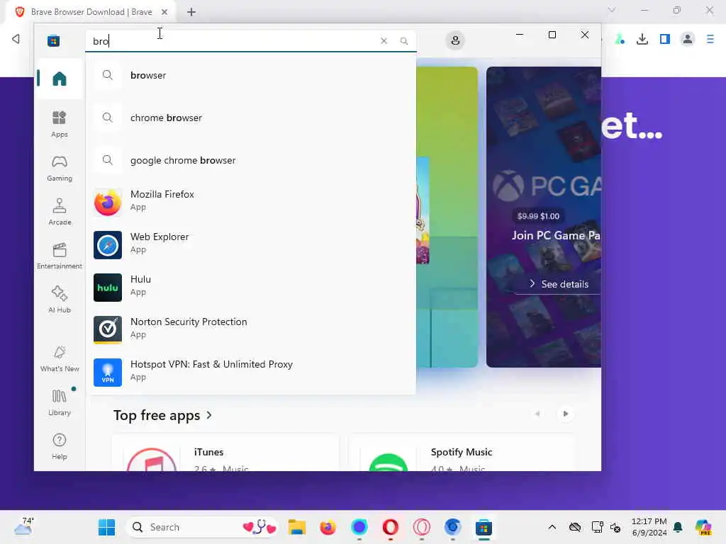The height and width of the screenshot is (544, 726).
Task: Open the PC Game Pass banner
Action: 544,217
